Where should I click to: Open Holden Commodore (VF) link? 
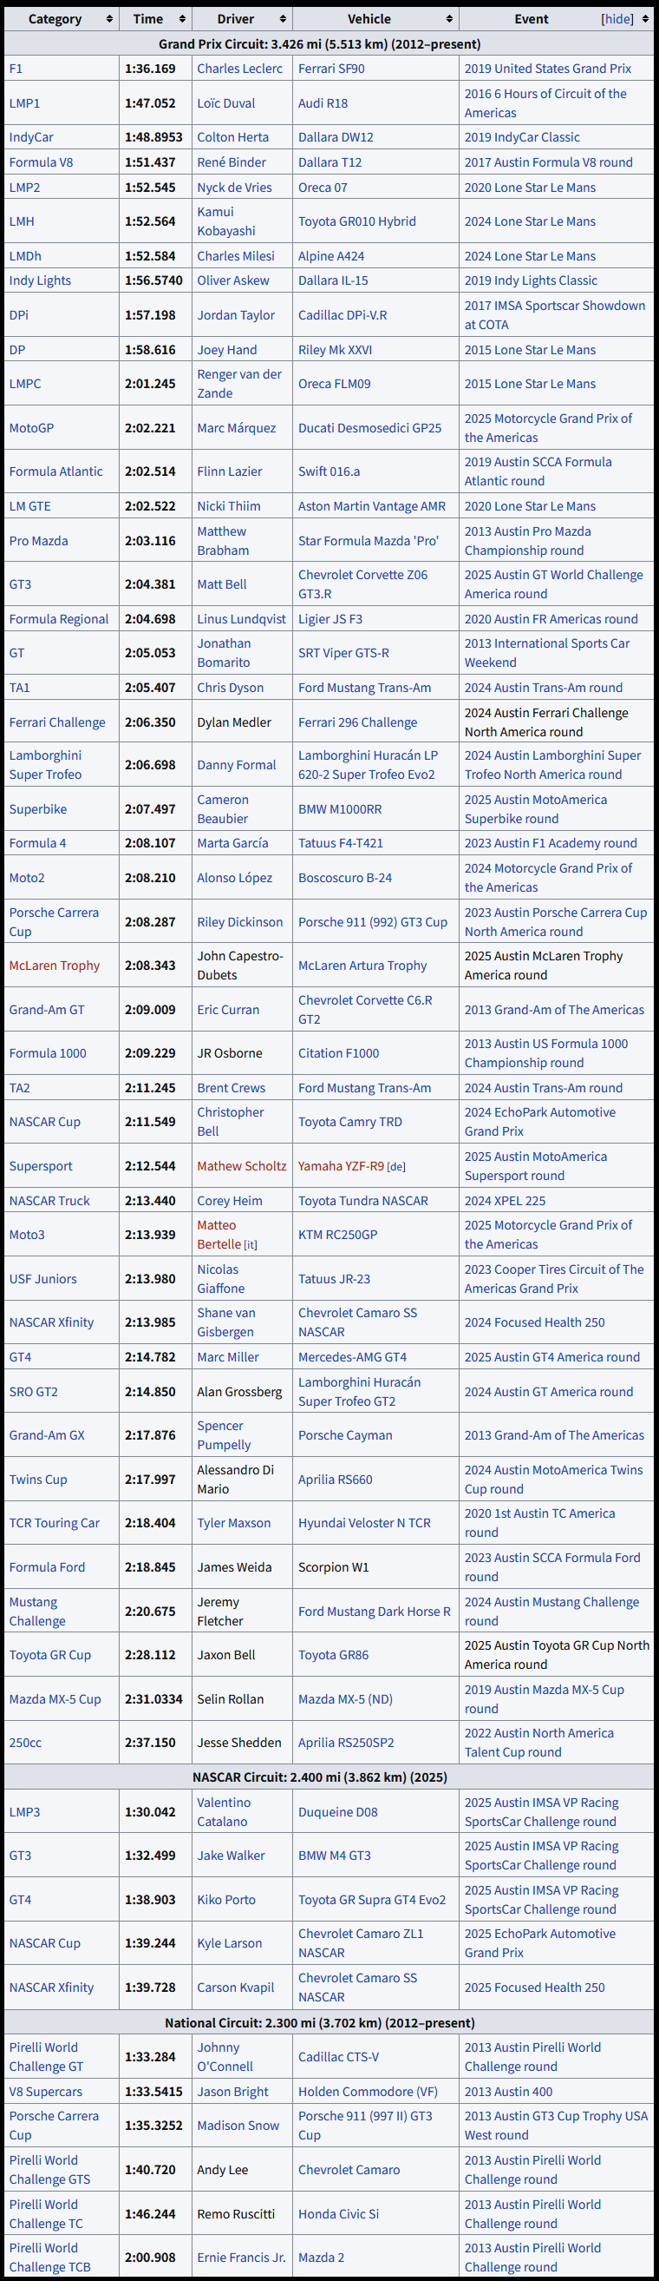click(x=368, y=2092)
